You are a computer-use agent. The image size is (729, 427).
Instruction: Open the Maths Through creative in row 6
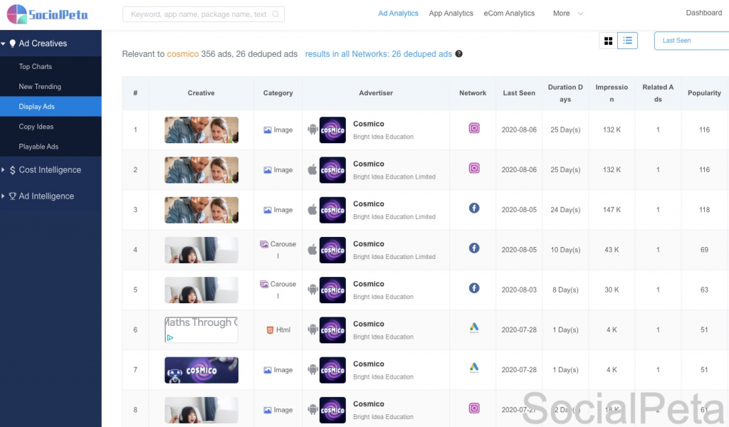click(201, 330)
